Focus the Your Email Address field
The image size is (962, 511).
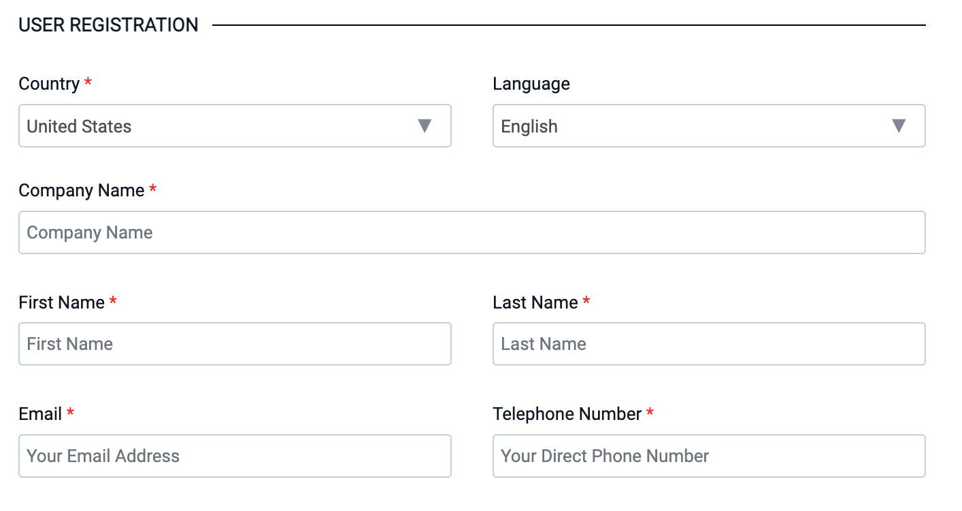235,456
